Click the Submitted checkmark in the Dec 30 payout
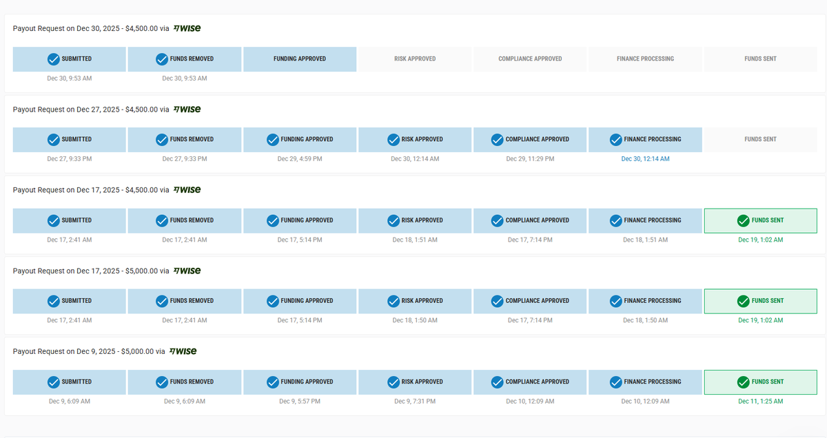827x438 pixels. [x=53, y=59]
